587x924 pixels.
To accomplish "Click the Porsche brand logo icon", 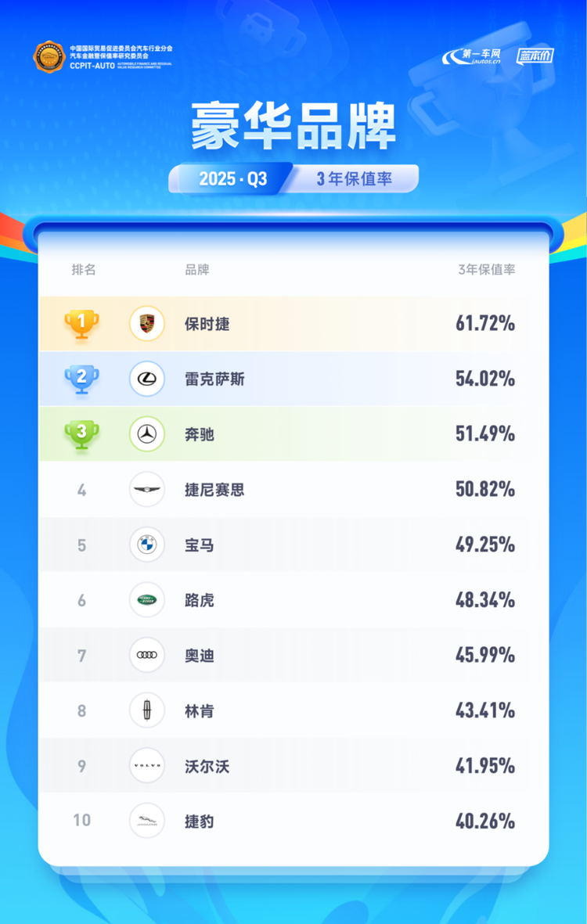I will pyautogui.click(x=146, y=323).
